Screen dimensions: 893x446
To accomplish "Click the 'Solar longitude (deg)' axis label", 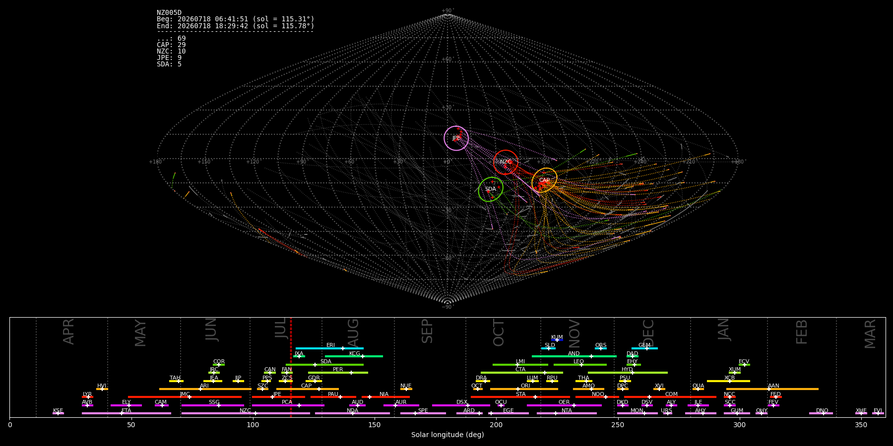I will (447, 435).
